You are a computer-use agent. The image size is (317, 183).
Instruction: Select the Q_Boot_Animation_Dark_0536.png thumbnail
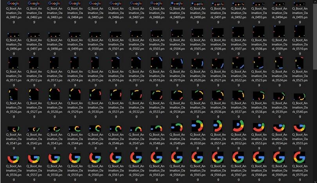click(x=218, y=95)
